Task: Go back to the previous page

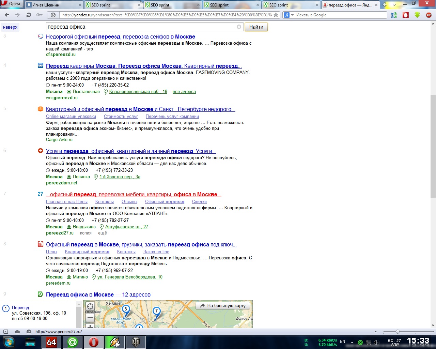Action: coord(7,15)
